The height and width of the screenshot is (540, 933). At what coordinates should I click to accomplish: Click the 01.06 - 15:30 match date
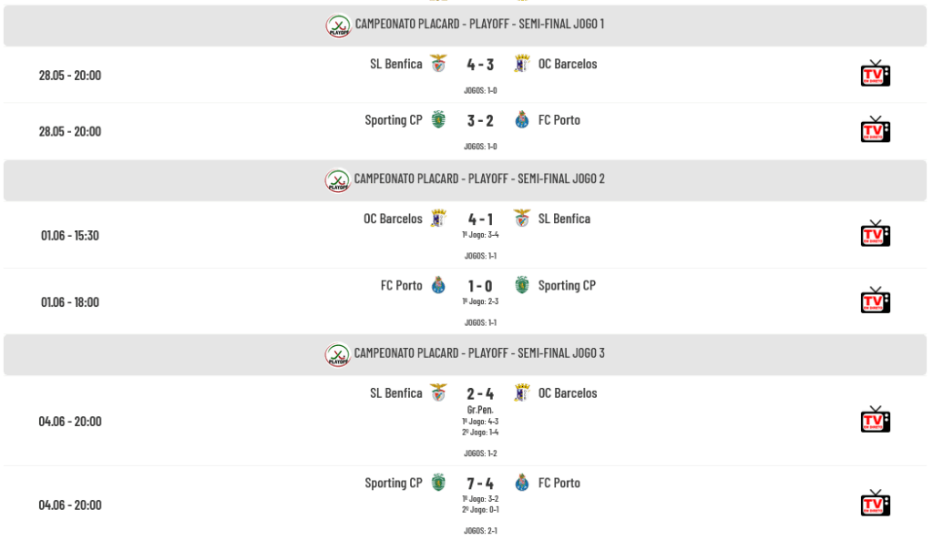pos(69,235)
